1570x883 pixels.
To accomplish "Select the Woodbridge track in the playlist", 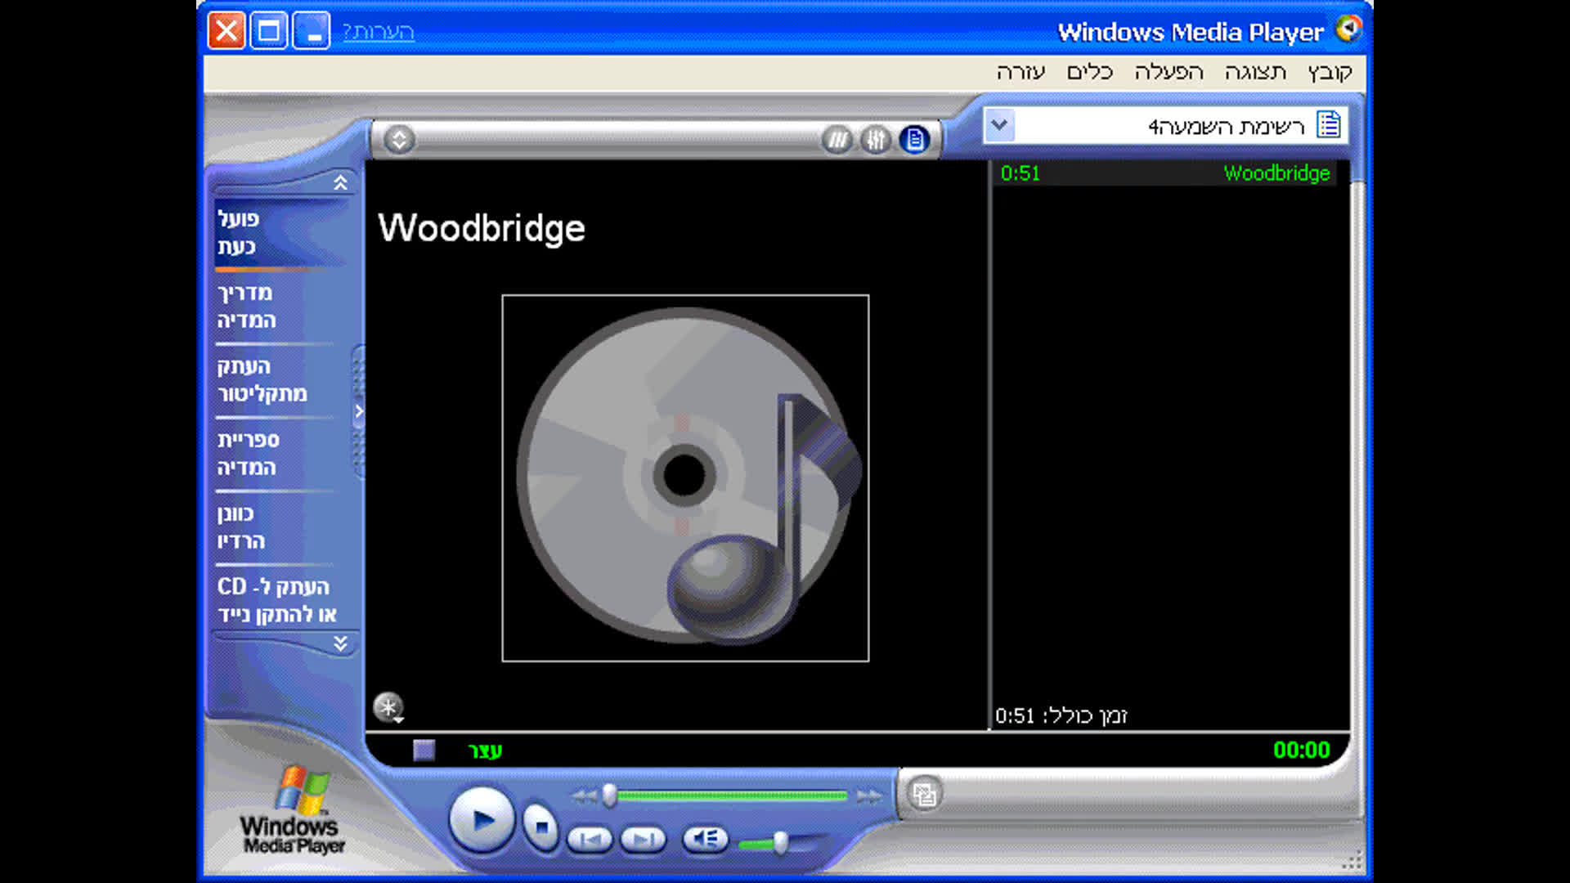I will click(1165, 173).
